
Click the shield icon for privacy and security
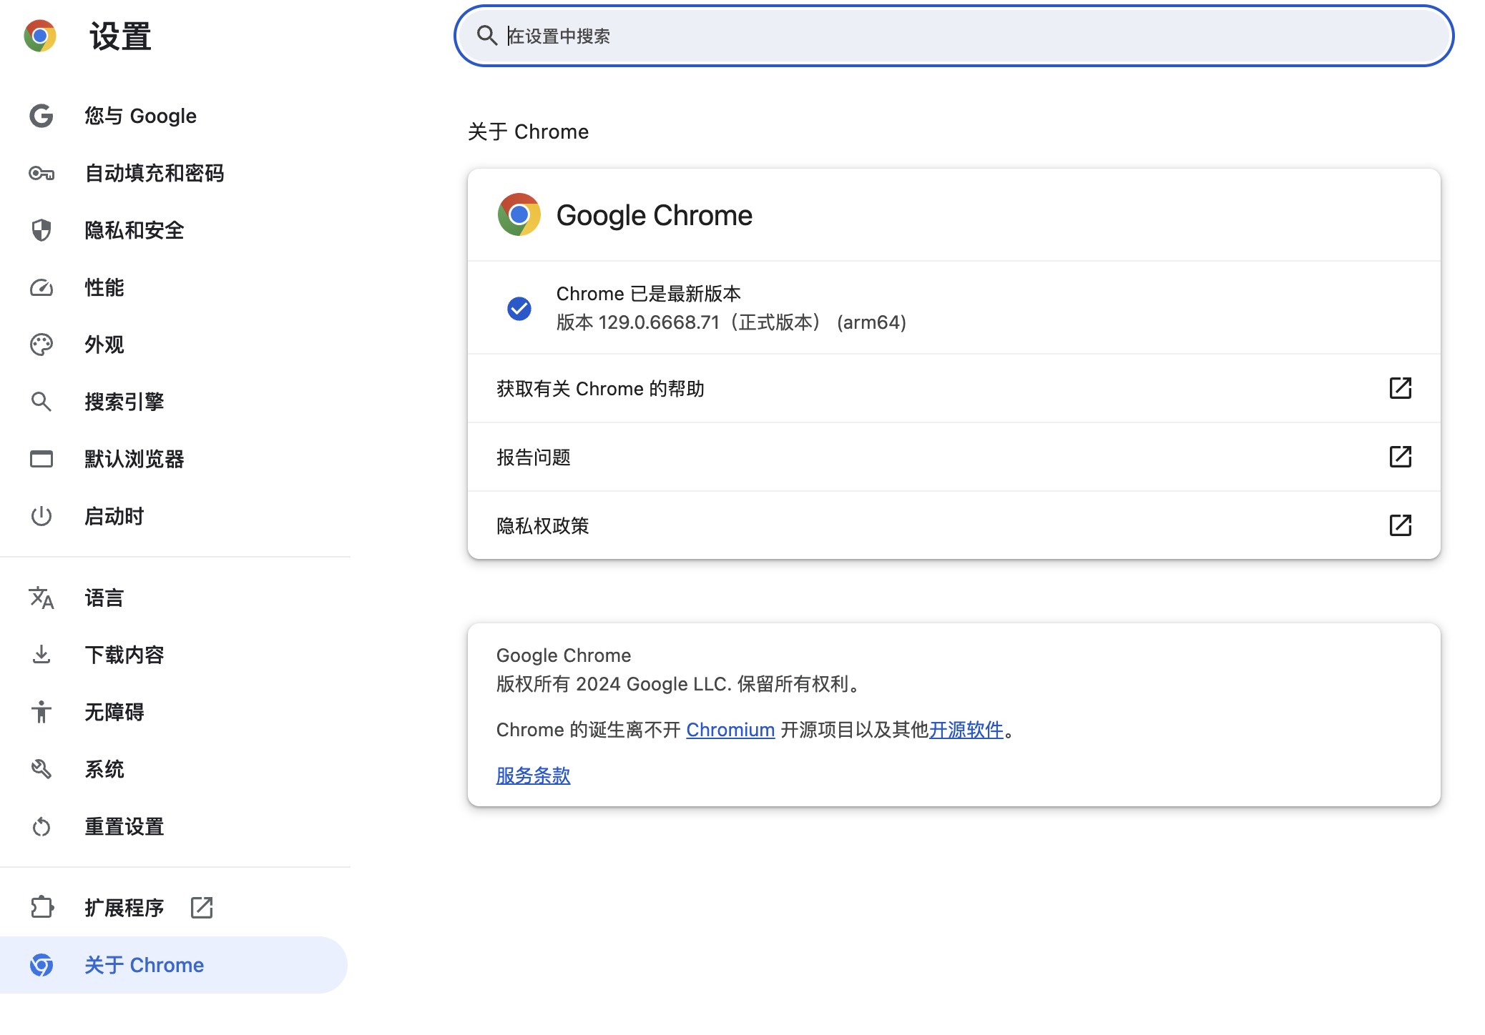[x=41, y=230]
